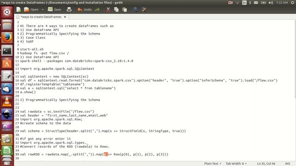296x166 pixels.
Task: Cut selection with scissors icon
Action: [108, 9]
